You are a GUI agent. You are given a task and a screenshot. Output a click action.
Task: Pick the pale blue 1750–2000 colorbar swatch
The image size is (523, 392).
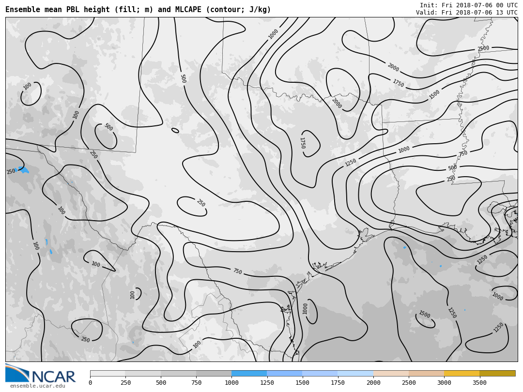coord(355,374)
